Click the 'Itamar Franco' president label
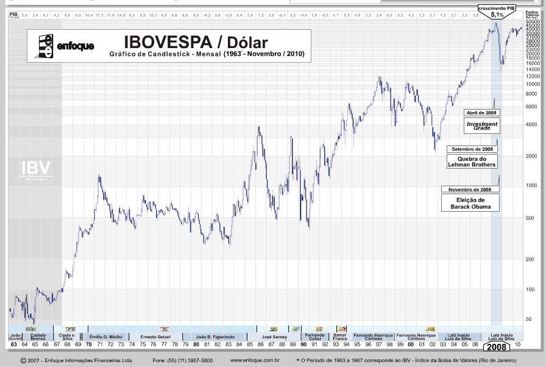The image size is (546, 367). click(x=340, y=337)
